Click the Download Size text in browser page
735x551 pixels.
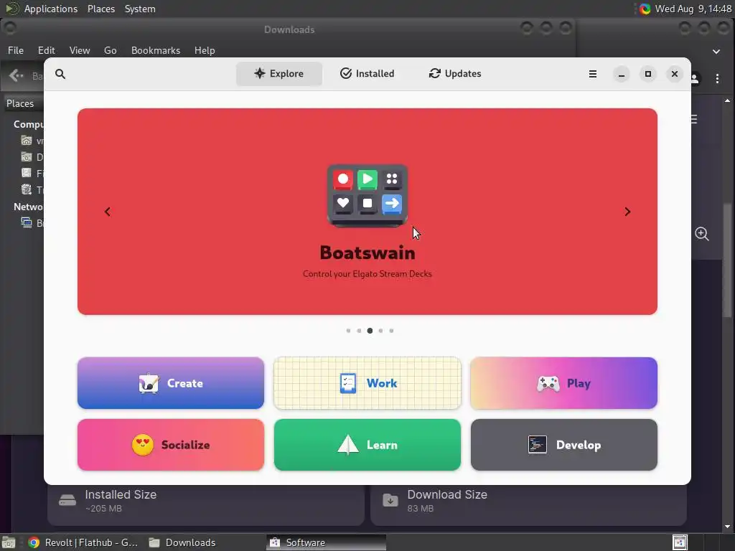tap(447, 495)
